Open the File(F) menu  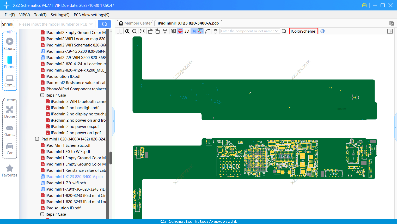tap(10, 15)
